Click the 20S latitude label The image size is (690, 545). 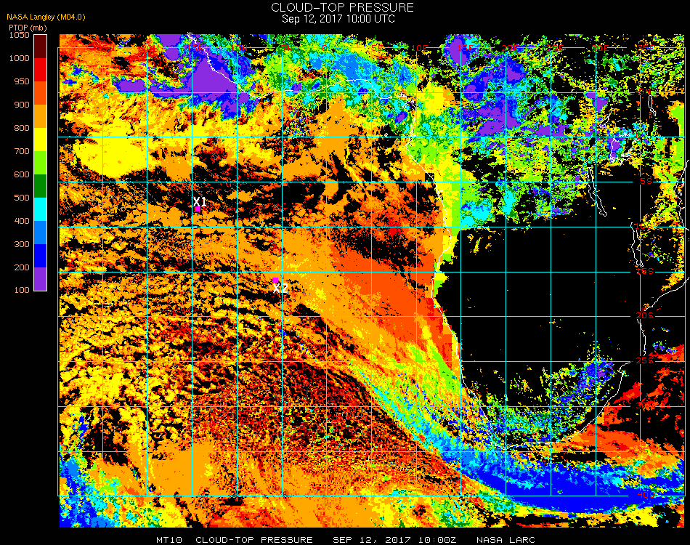pyautogui.click(x=645, y=315)
